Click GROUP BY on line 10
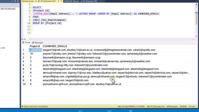 pos(38,23)
